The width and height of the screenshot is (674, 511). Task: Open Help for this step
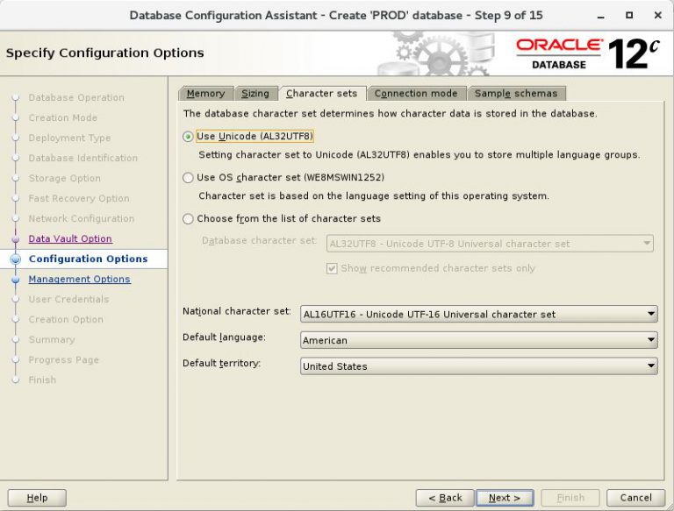pos(37,498)
